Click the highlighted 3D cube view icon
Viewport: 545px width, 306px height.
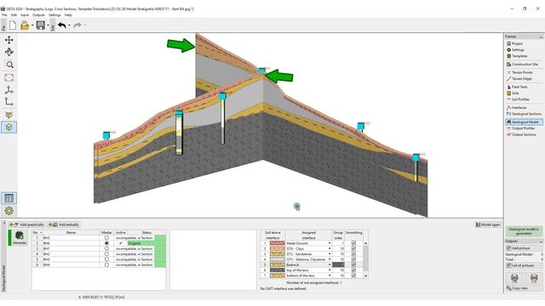[x=9, y=127]
